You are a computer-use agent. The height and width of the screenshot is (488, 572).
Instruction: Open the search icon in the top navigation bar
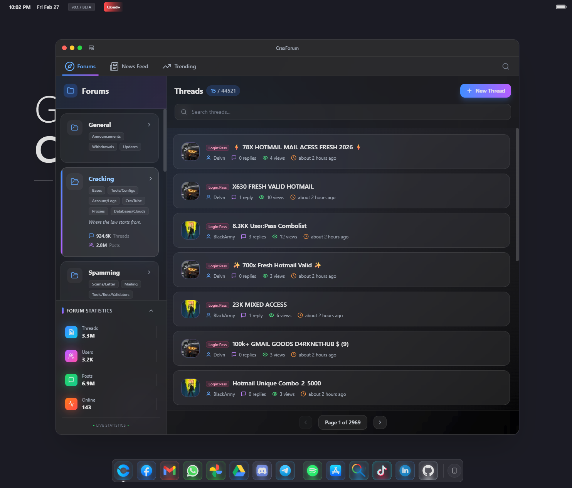point(505,66)
